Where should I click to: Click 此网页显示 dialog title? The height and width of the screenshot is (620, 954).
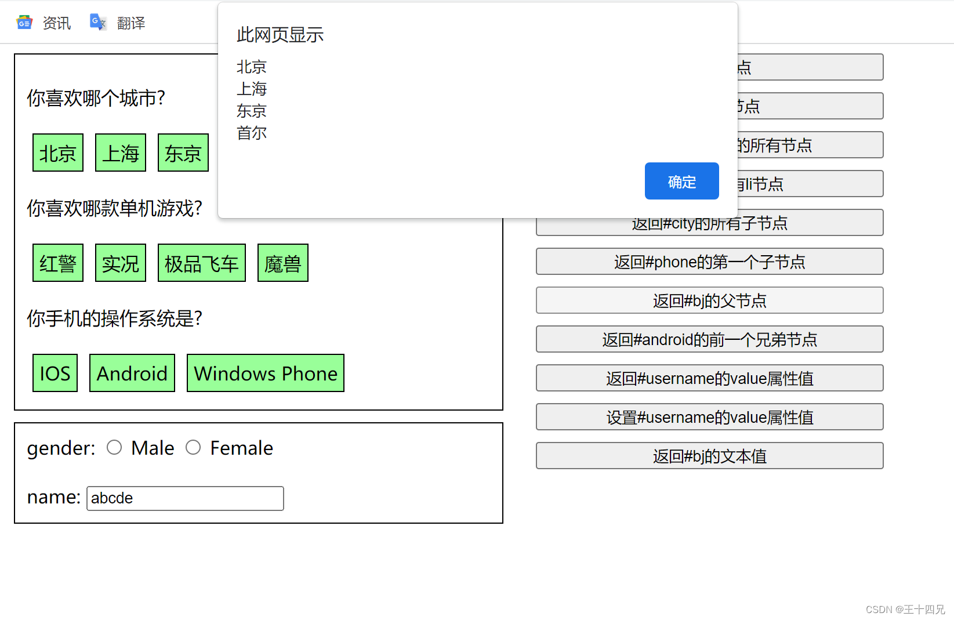point(280,35)
